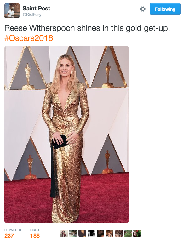Image resolution: width=183 pixels, height=239 pixels.
Task: Open the #Oscars2016 hashtag
Action: click(29, 38)
